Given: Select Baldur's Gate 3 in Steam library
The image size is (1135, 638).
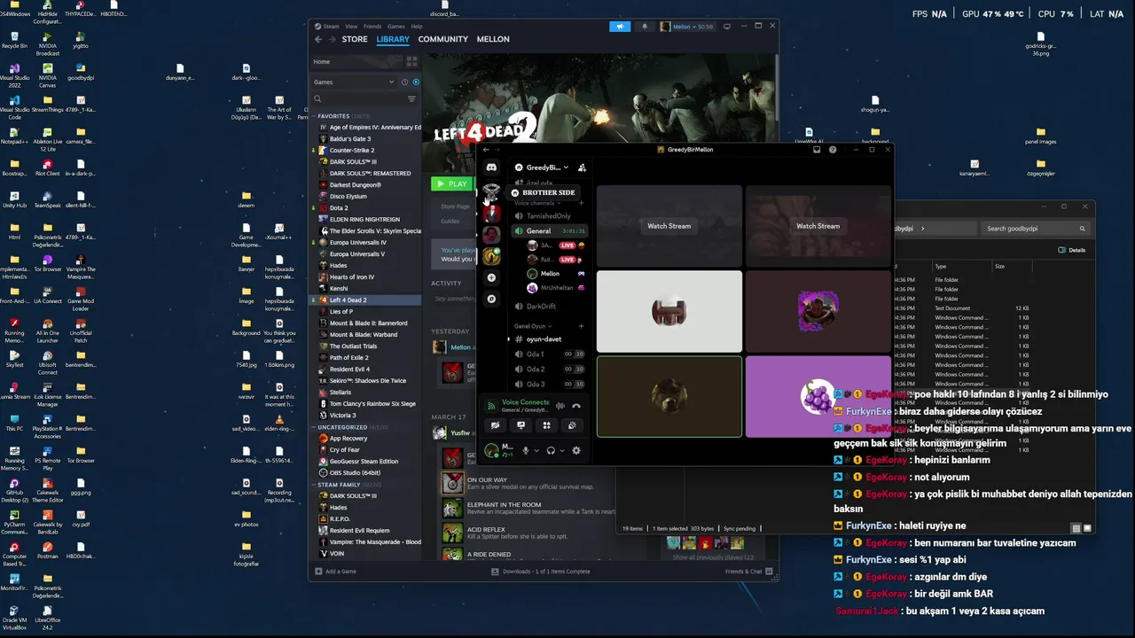Looking at the screenshot, I should (x=350, y=139).
